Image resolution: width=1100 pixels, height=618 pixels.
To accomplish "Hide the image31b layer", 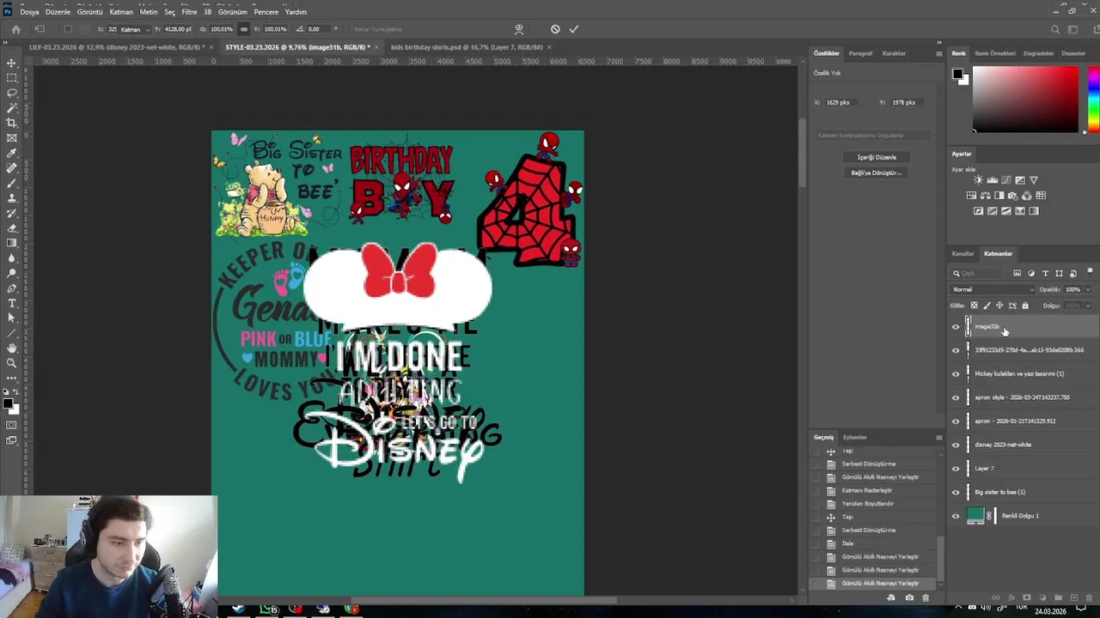I will 956,327.
